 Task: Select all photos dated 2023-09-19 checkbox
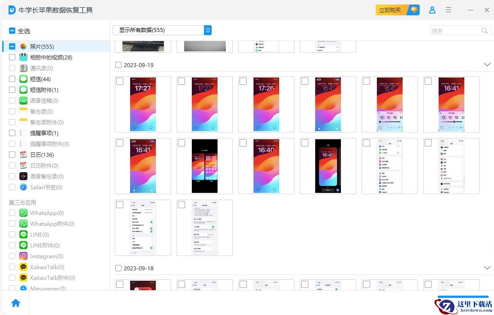pyautogui.click(x=118, y=65)
